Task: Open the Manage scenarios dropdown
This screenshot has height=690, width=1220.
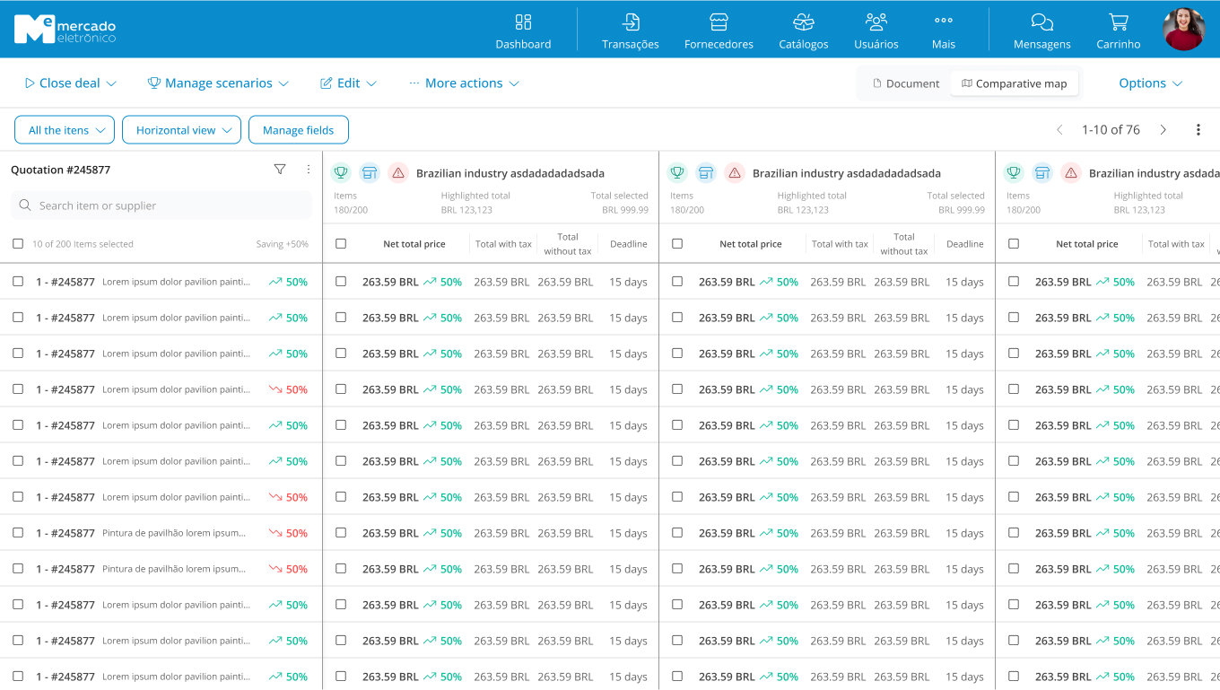Action: coord(218,83)
